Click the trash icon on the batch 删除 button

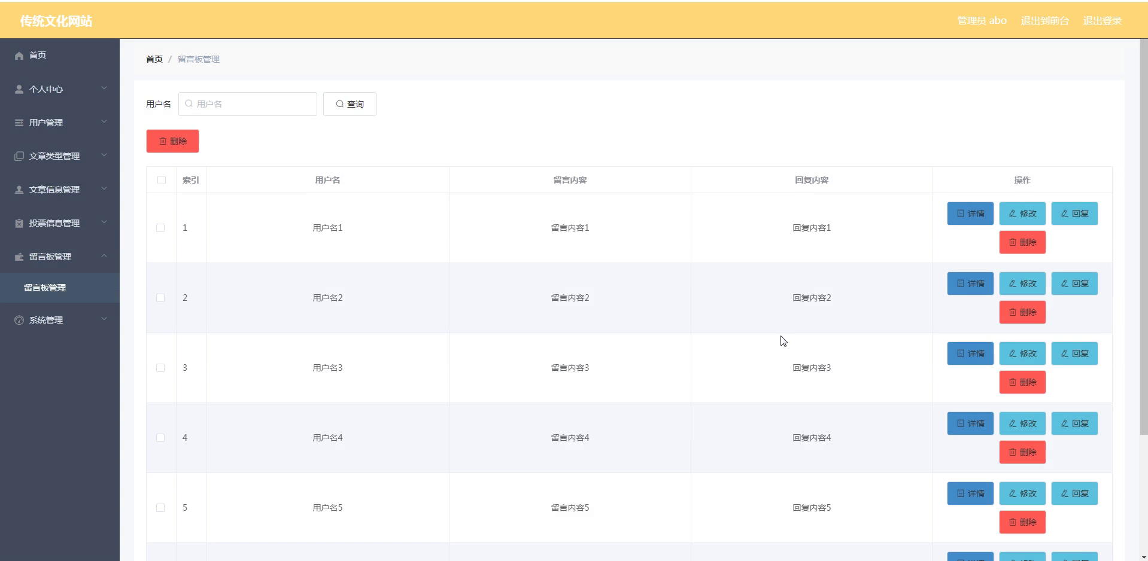[163, 141]
